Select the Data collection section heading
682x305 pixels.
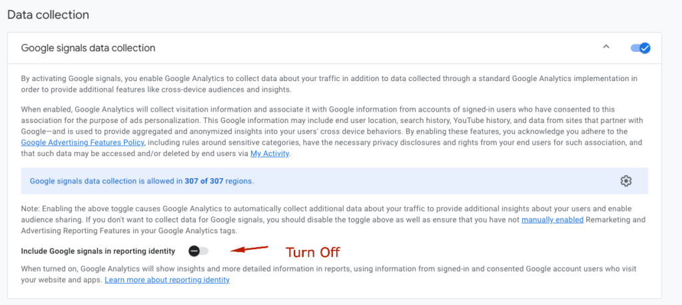click(48, 15)
